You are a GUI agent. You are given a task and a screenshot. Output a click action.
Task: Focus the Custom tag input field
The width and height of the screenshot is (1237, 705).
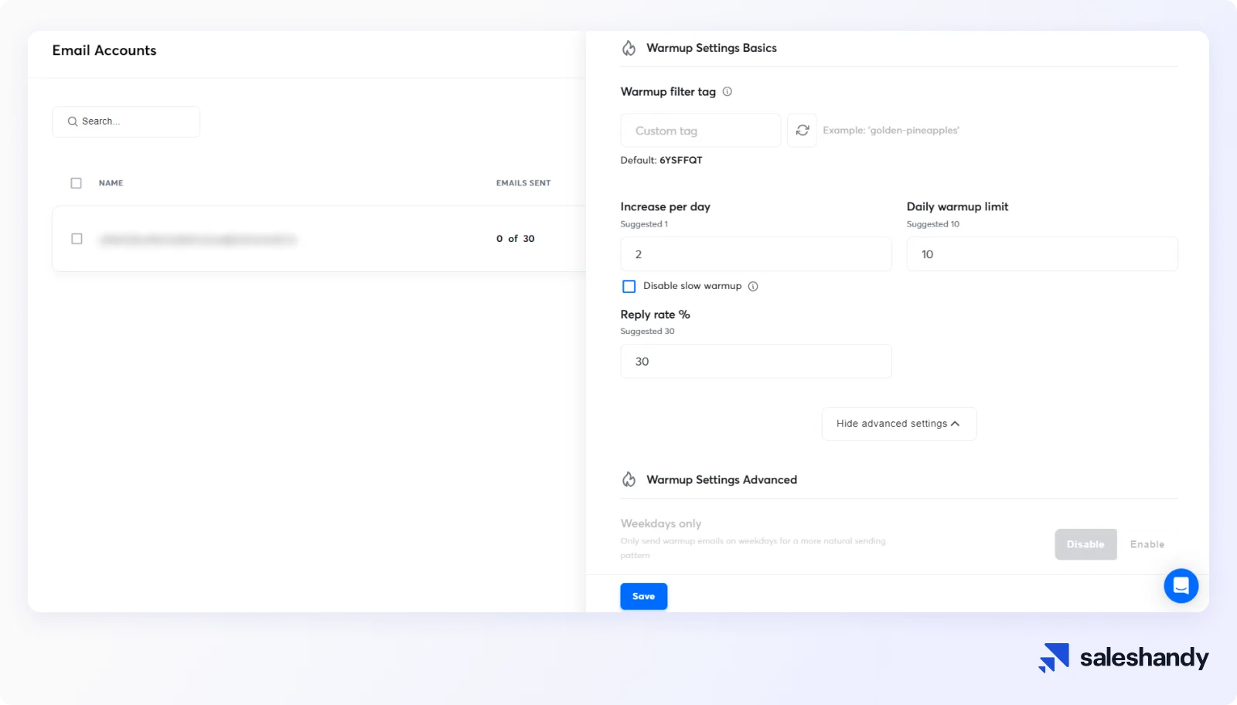click(700, 130)
